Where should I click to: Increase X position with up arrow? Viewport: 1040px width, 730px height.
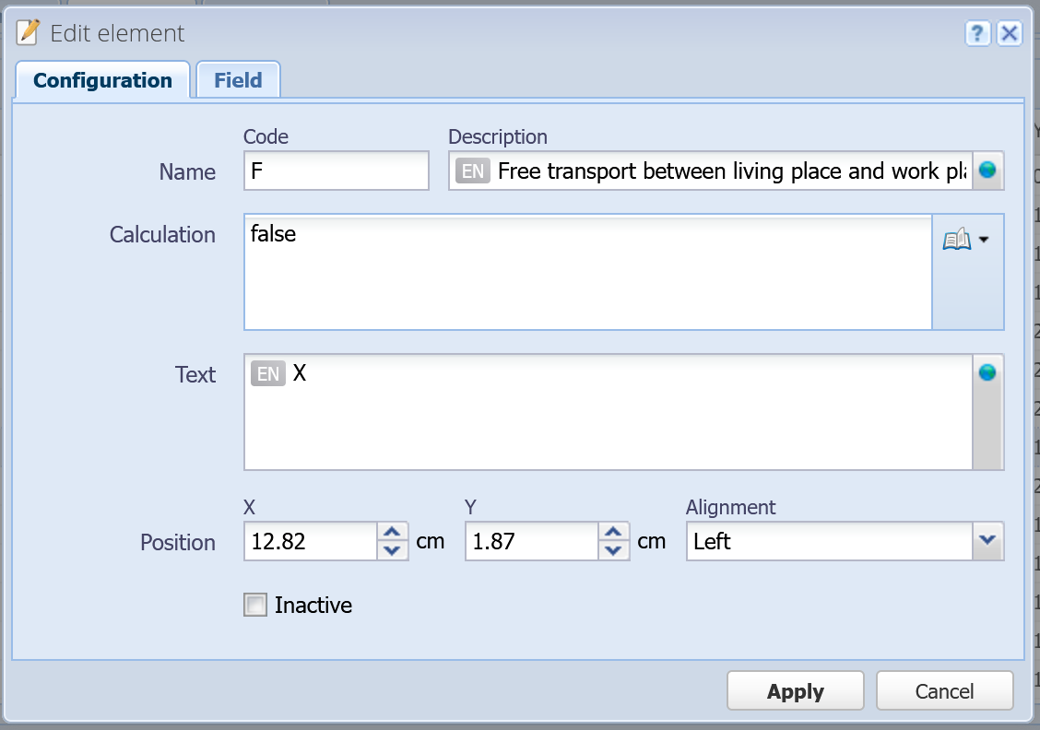click(x=392, y=532)
